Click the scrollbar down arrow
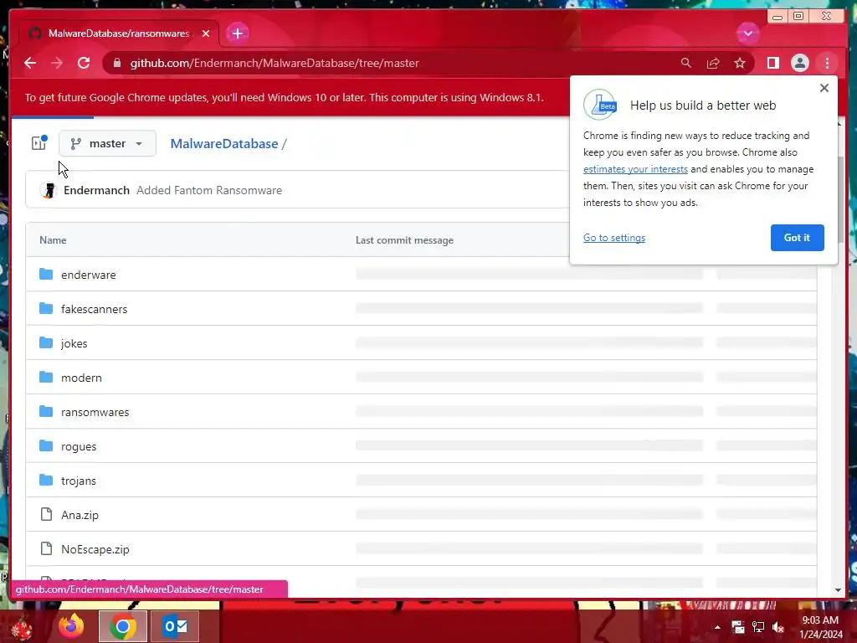The width and height of the screenshot is (857, 643). (839, 590)
